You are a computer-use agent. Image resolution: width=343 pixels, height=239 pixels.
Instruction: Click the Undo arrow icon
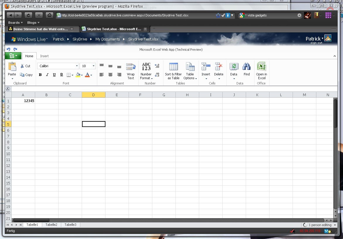(8, 50)
